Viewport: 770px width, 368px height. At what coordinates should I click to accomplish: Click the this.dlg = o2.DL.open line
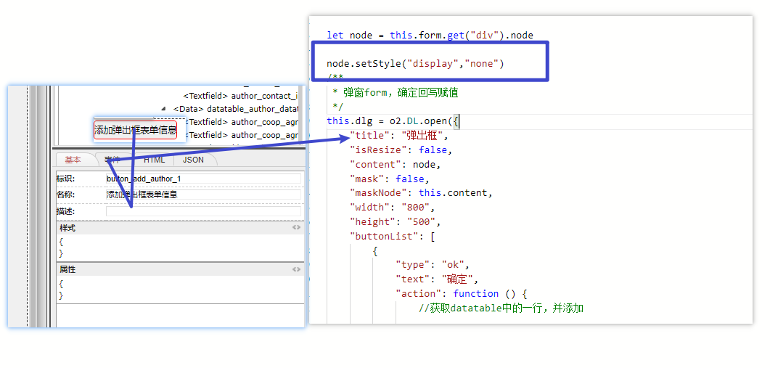(x=392, y=120)
